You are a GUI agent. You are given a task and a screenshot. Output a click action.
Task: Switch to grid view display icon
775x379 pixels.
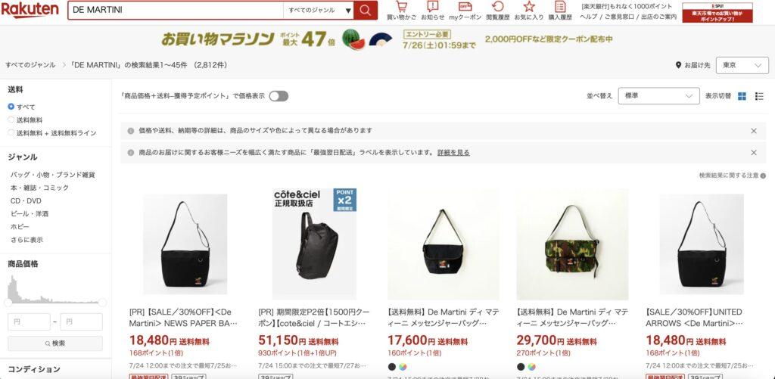click(742, 96)
